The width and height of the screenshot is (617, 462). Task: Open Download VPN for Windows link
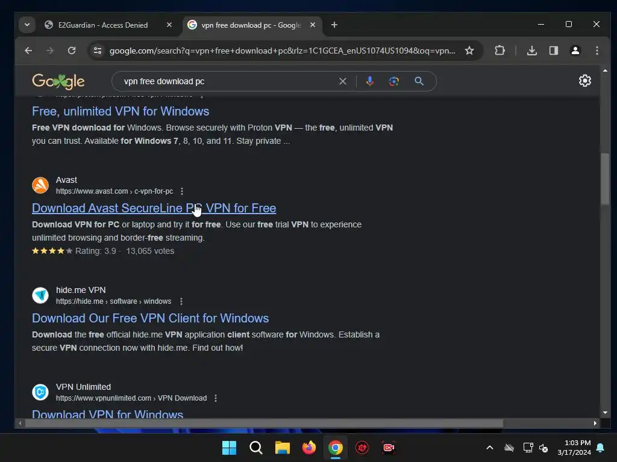[x=107, y=414]
